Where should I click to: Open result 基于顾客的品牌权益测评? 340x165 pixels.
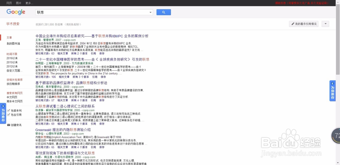pyautogui.click(x=71, y=83)
